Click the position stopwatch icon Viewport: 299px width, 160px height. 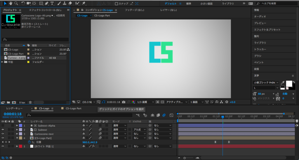[29, 142]
